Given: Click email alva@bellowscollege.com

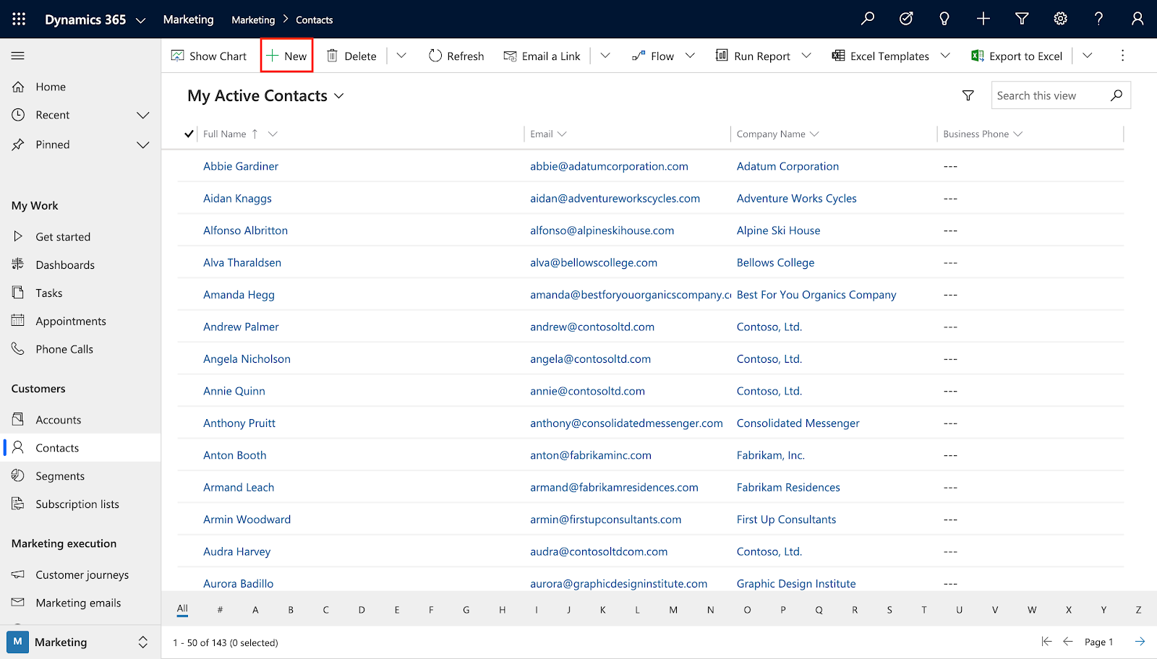Looking at the screenshot, I should pos(594,263).
